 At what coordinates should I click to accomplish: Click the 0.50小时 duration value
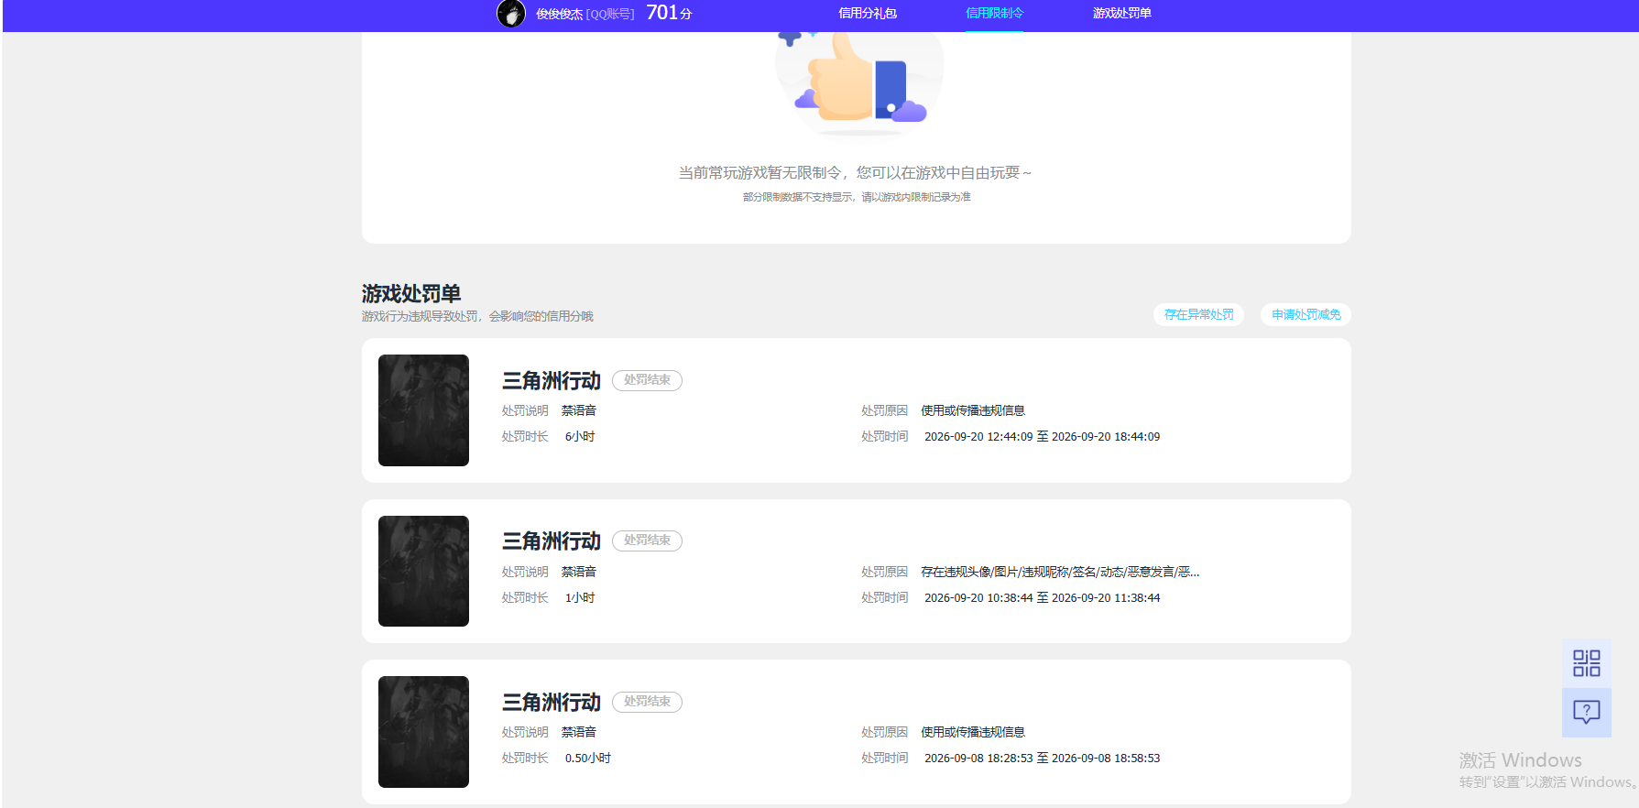click(587, 759)
